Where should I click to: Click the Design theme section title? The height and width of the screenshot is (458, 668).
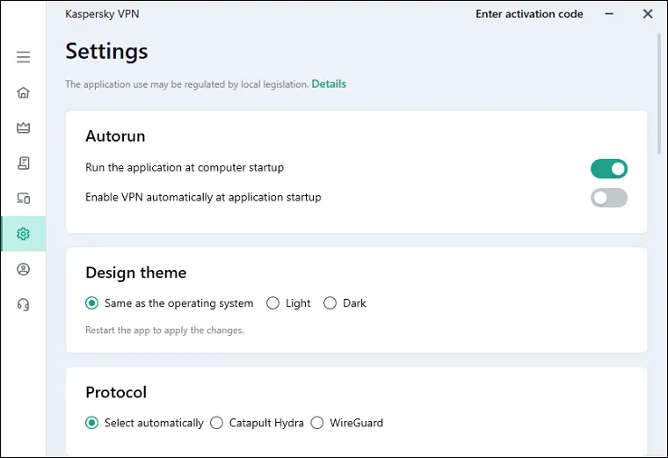point(136,273)
